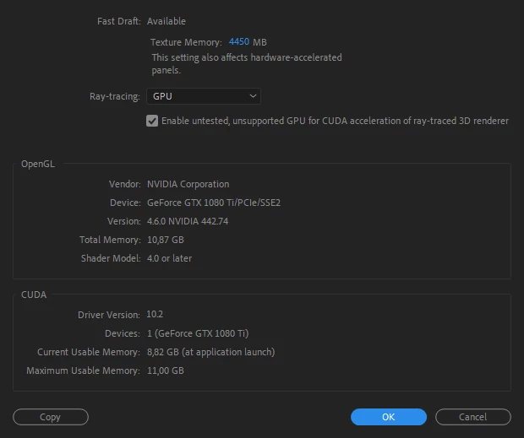This screenshot has height=438, width=524.
Task: Click the 'Fast Draft:' label
Action: pyautogui.click(x=119, y=21)
